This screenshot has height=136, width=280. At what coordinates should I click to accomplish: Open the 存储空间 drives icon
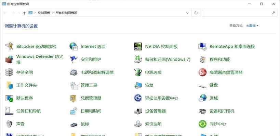click(x=9, y=72)
